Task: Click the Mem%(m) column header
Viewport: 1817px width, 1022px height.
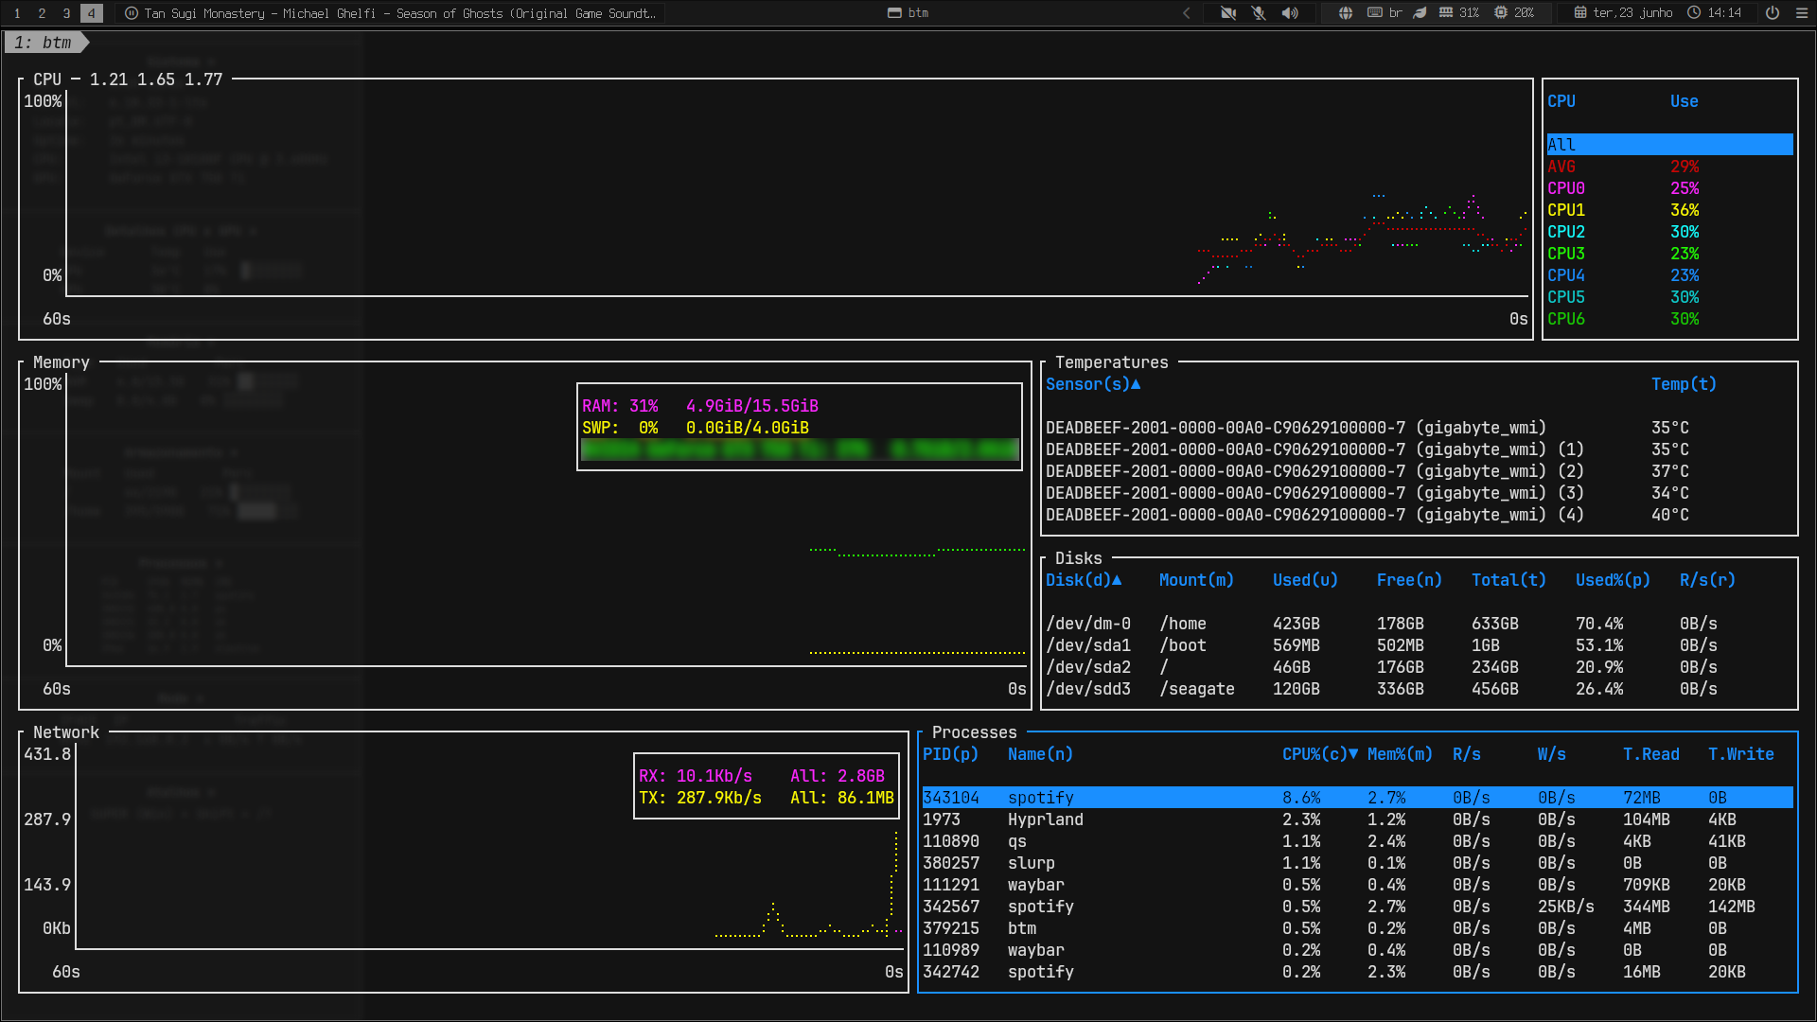Action: click(1400, 754)
